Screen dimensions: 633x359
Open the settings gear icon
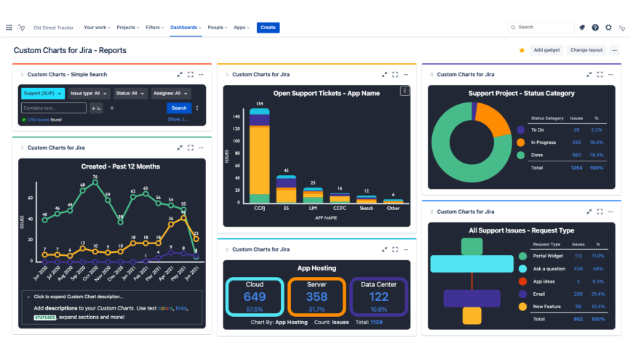point(608,28)
